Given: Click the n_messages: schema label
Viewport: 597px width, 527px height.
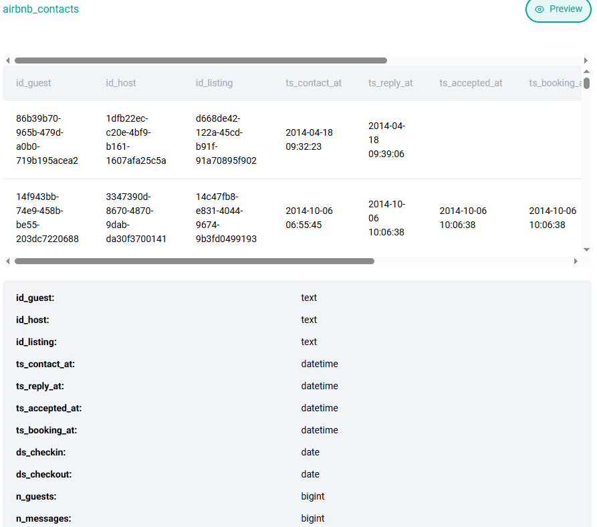Looking at the screenshot, I should pos(43,518).
